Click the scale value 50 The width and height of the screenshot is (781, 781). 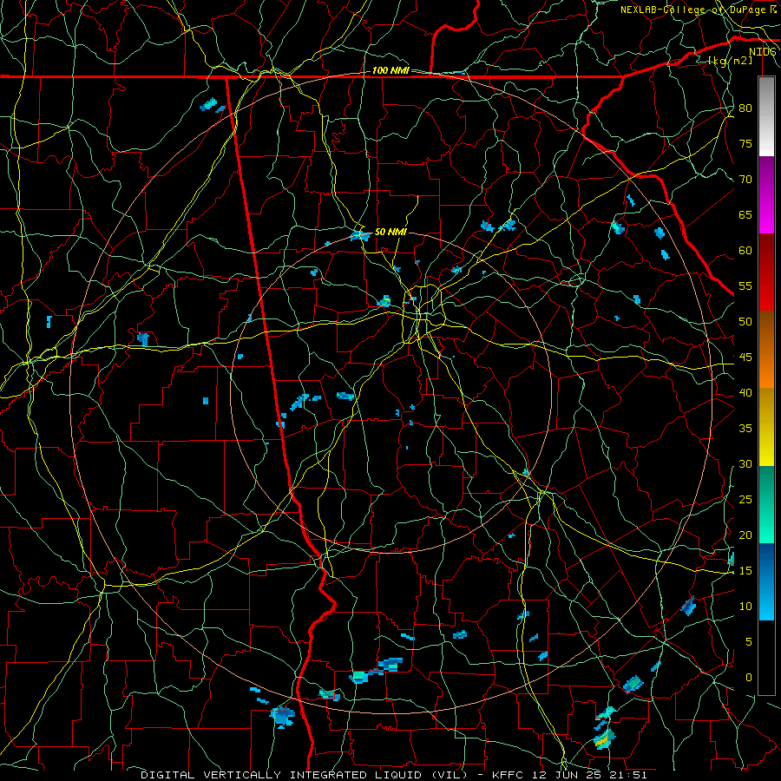tap(745, 322)
